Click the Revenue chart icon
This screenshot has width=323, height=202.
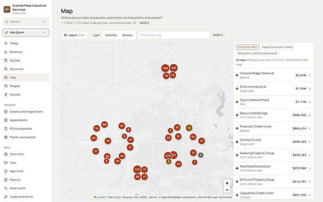pos(6,52)
